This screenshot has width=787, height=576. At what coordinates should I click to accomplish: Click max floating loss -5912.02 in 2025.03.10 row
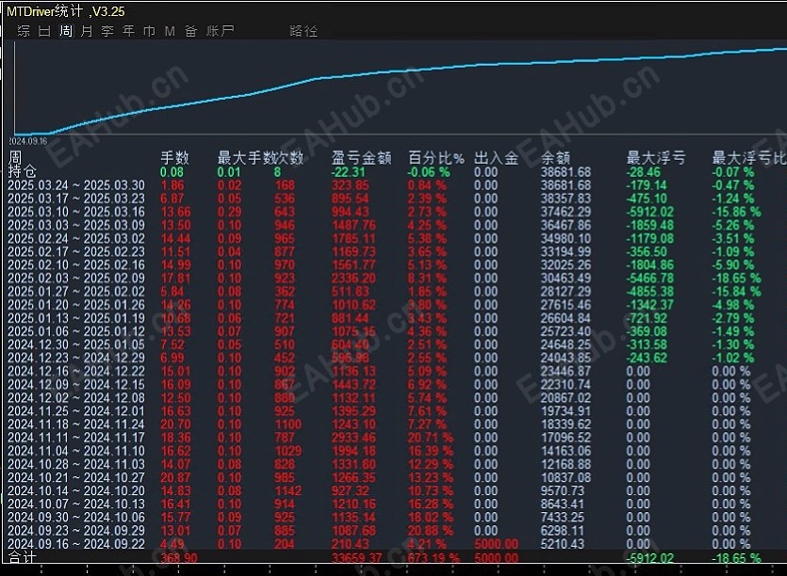coord(650,212)
